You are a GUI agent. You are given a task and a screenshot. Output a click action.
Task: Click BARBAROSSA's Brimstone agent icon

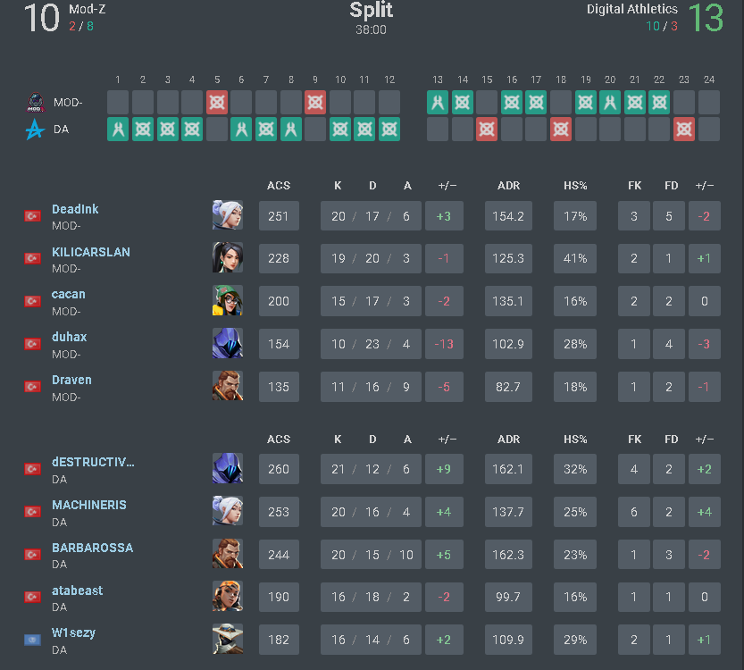click(x=227, y=554)
